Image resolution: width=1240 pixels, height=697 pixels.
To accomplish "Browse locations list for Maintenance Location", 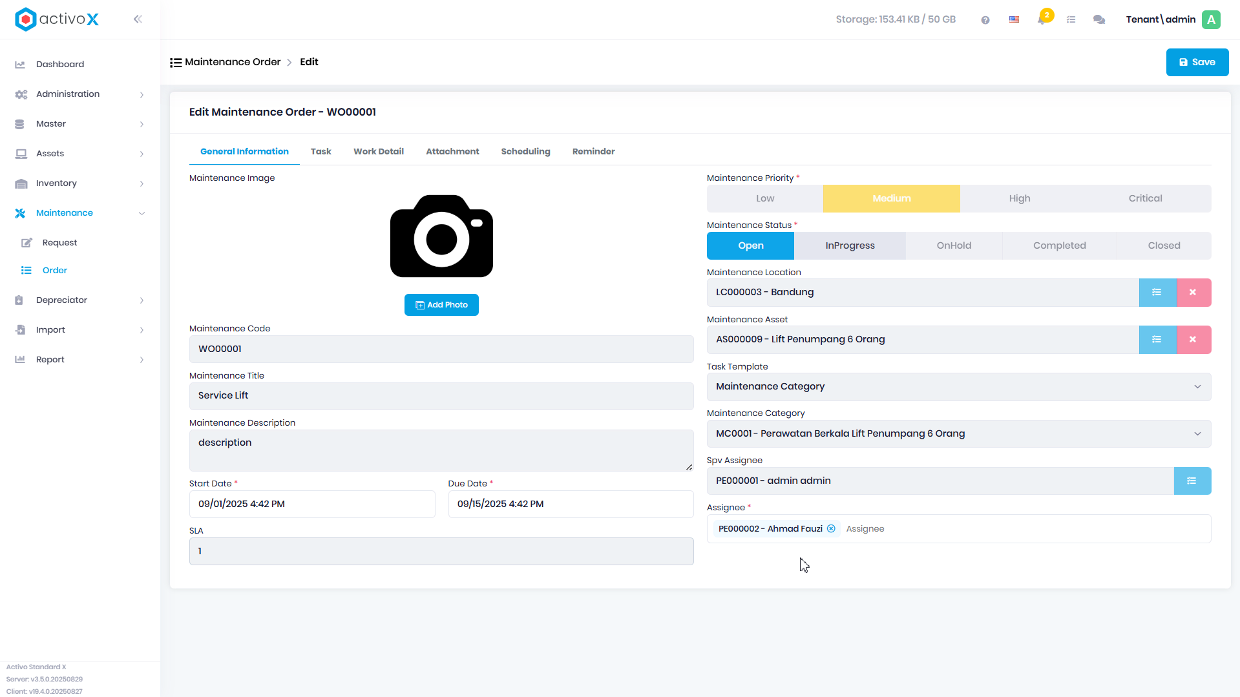I will click(1157, 293).
